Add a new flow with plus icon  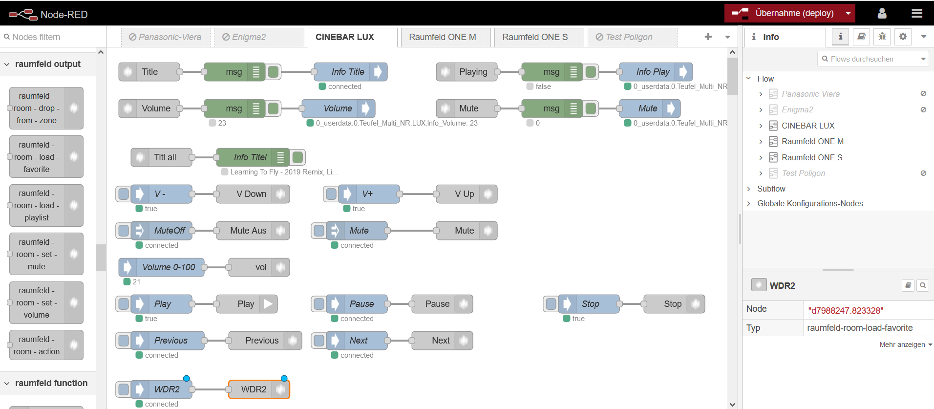click(x=708, y=37)
